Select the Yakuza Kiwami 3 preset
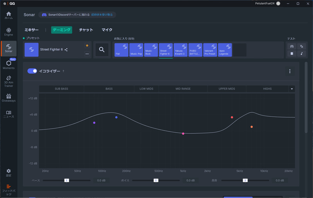This screenshot has height=198, width=313. (x=180, y=50)
